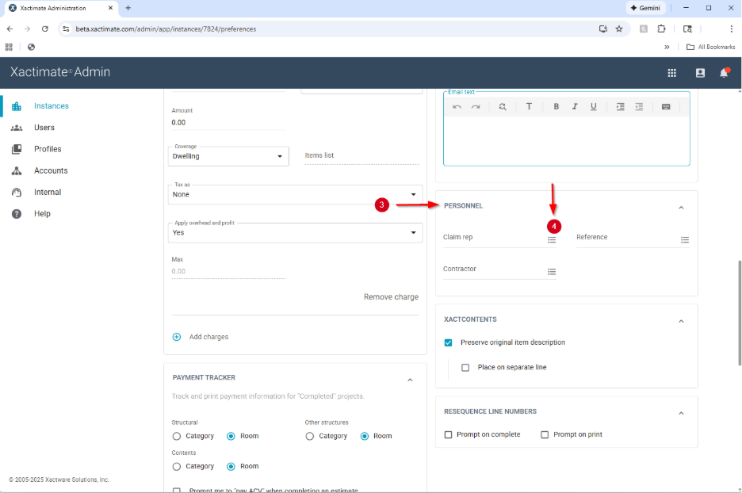Reload the page
Screen dimensions: 742x493
pyautogui.click(x=45, y=29)
